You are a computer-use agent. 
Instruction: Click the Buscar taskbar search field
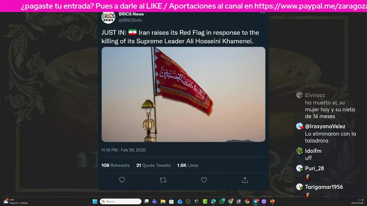(x=120, y=201)
